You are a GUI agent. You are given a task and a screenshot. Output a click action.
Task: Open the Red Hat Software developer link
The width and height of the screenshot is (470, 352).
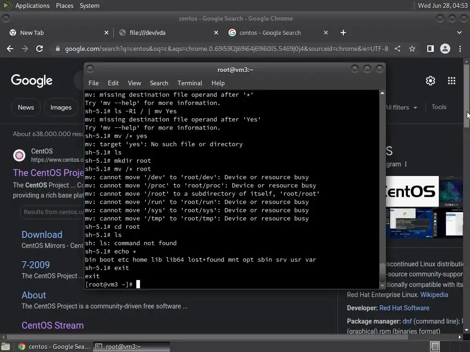tap(404, 308)
